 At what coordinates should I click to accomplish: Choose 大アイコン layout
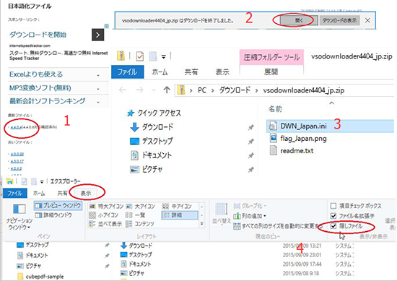(141, 207)
